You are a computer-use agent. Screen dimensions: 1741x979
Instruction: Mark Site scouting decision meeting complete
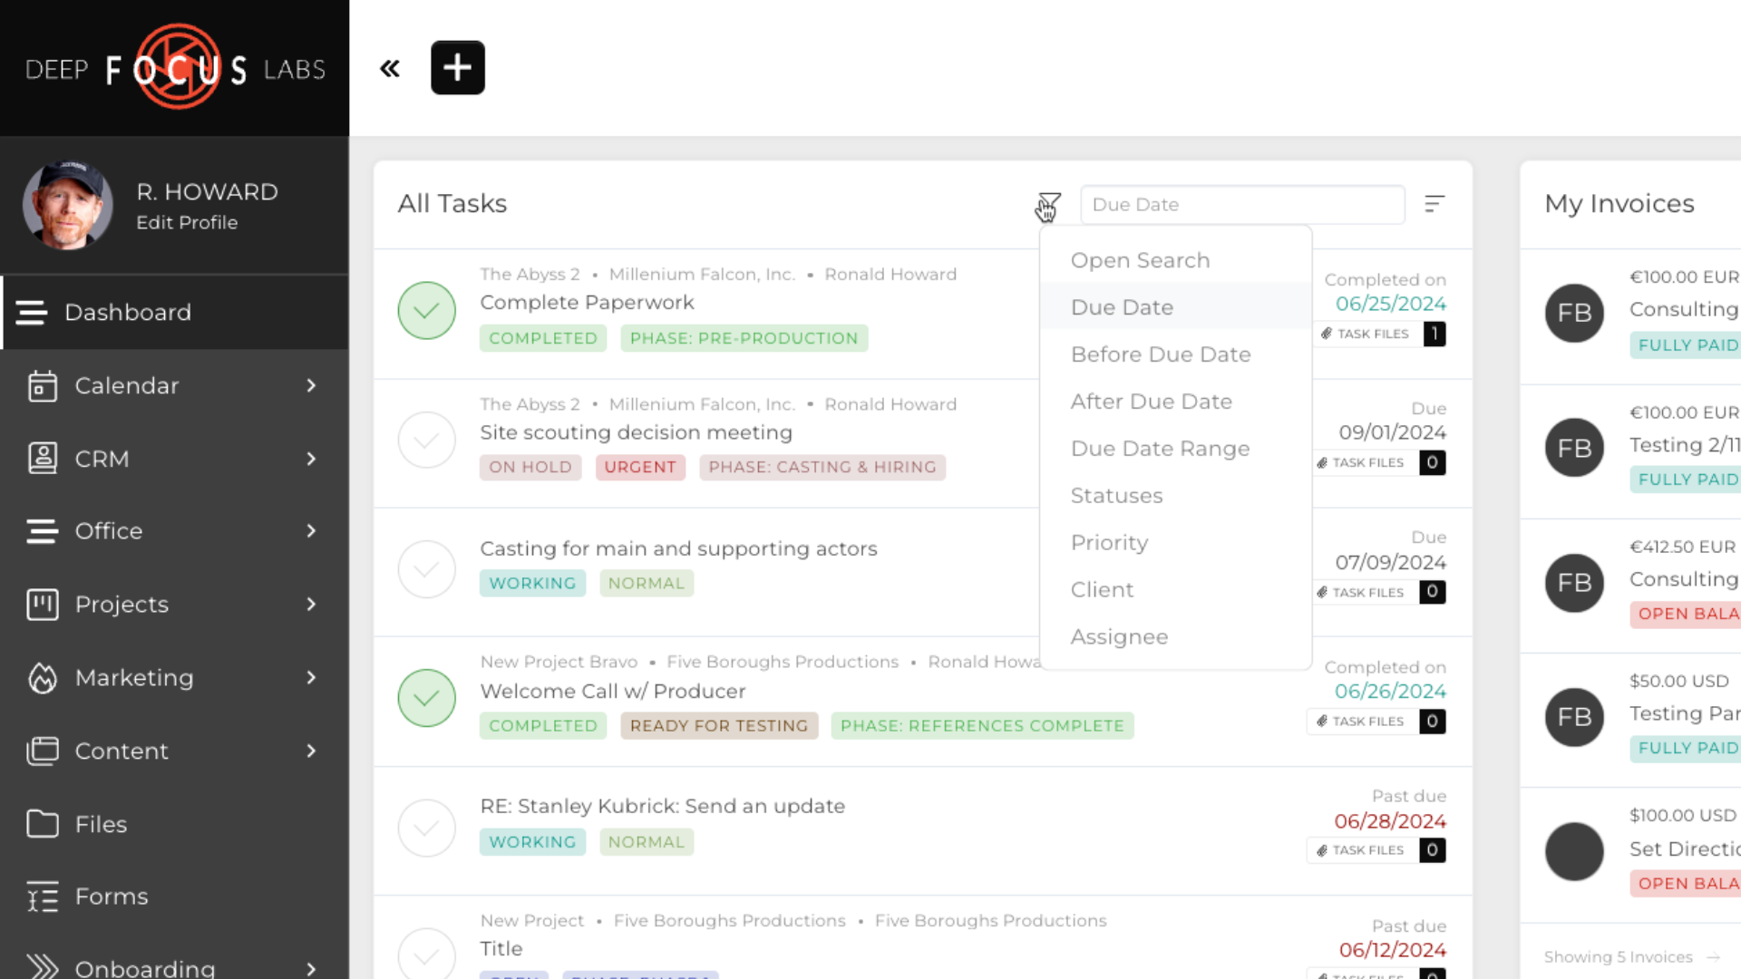click(x=426, y=441)
